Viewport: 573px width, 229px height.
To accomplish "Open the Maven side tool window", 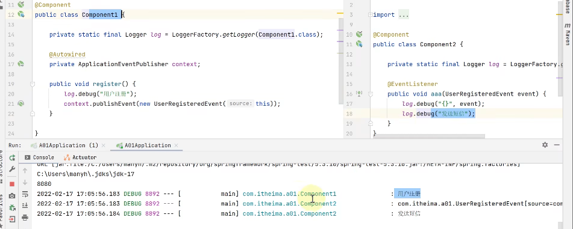I will coord(568,35).
